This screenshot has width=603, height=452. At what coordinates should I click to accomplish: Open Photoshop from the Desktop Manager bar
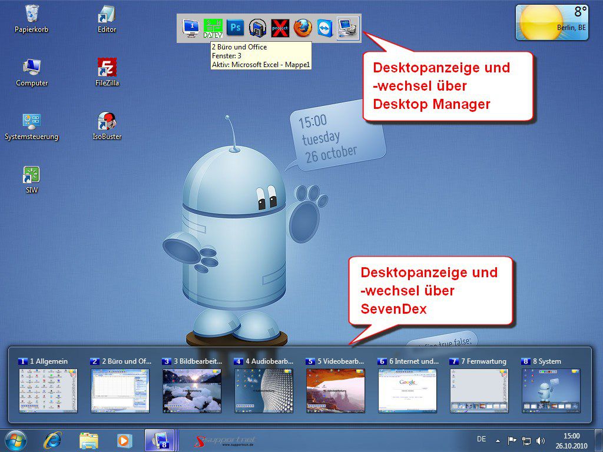tap(235, 27)
